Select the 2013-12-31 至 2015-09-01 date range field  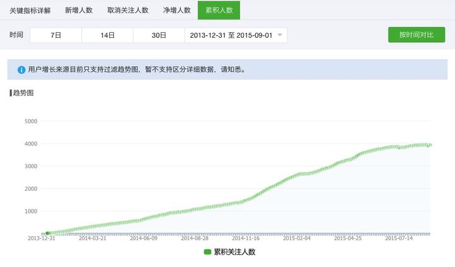pyautogui.click(x=236, y=35)
